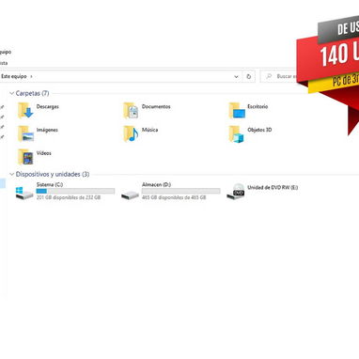This screenshot has height=359, width=359.
Task: Click Sistema (C:) usage bar
Action: coord(75,191)
